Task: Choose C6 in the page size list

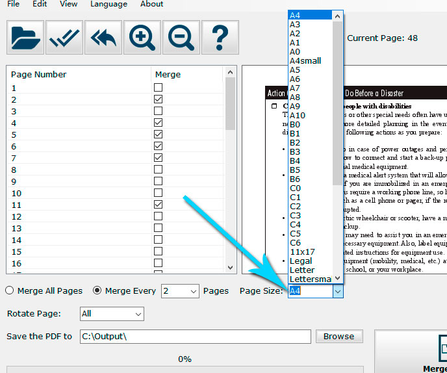Action: pos(310,242)
